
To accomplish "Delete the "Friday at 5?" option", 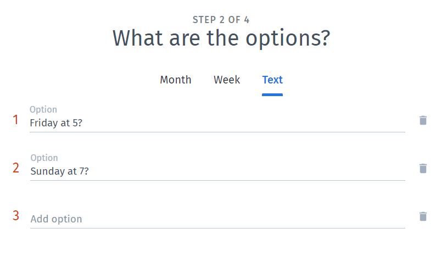I will [423, 120].
